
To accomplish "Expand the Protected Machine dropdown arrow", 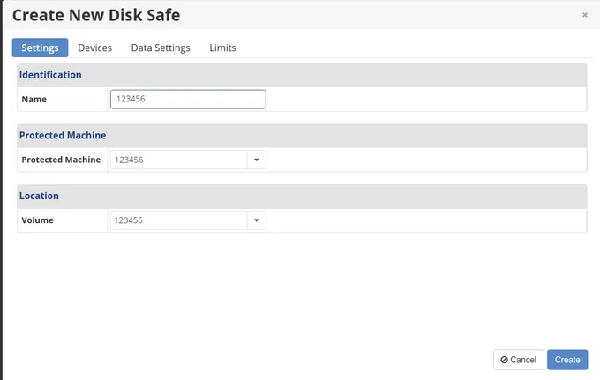I will [257, 160].
